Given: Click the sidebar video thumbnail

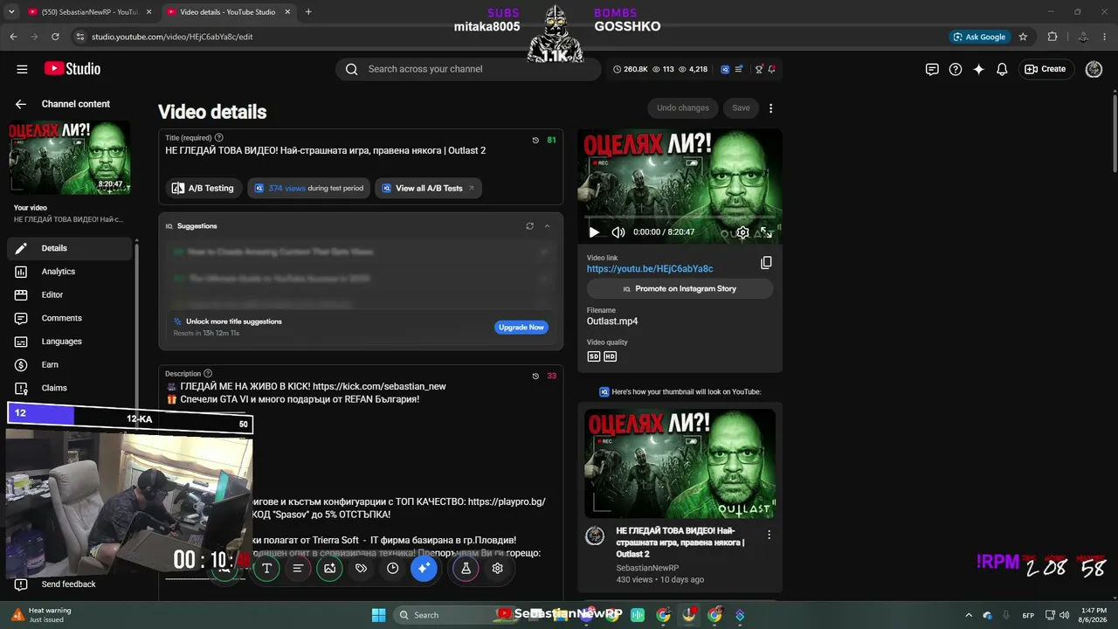Looking at the screenshot, I should pos(70,157).
